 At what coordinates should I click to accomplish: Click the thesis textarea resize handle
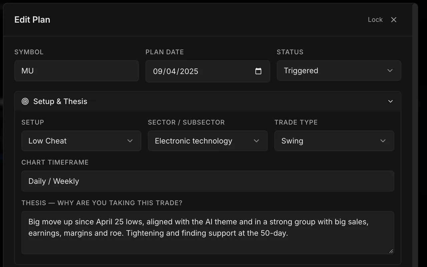(x=391, y=251)
